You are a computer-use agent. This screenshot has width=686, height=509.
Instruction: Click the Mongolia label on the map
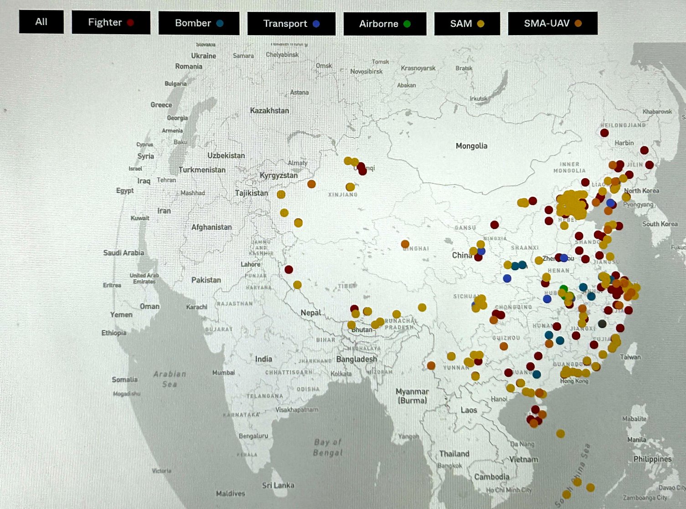click(471, 146)
